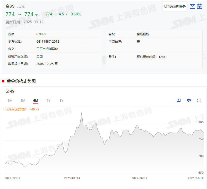This screenshot has height=189, width=207.
Task: Click the 订阅短信服务 button
Action: coord(175,7)
